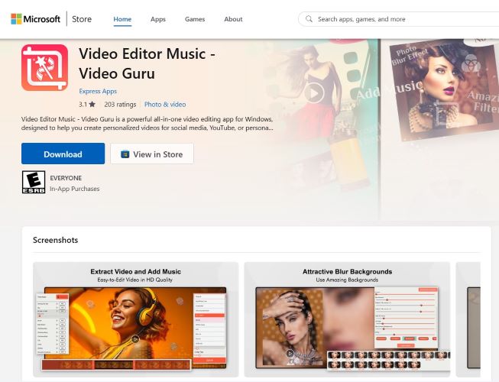
Task: Click the Video Guru app icon
Action: click(x=44, y=67)
